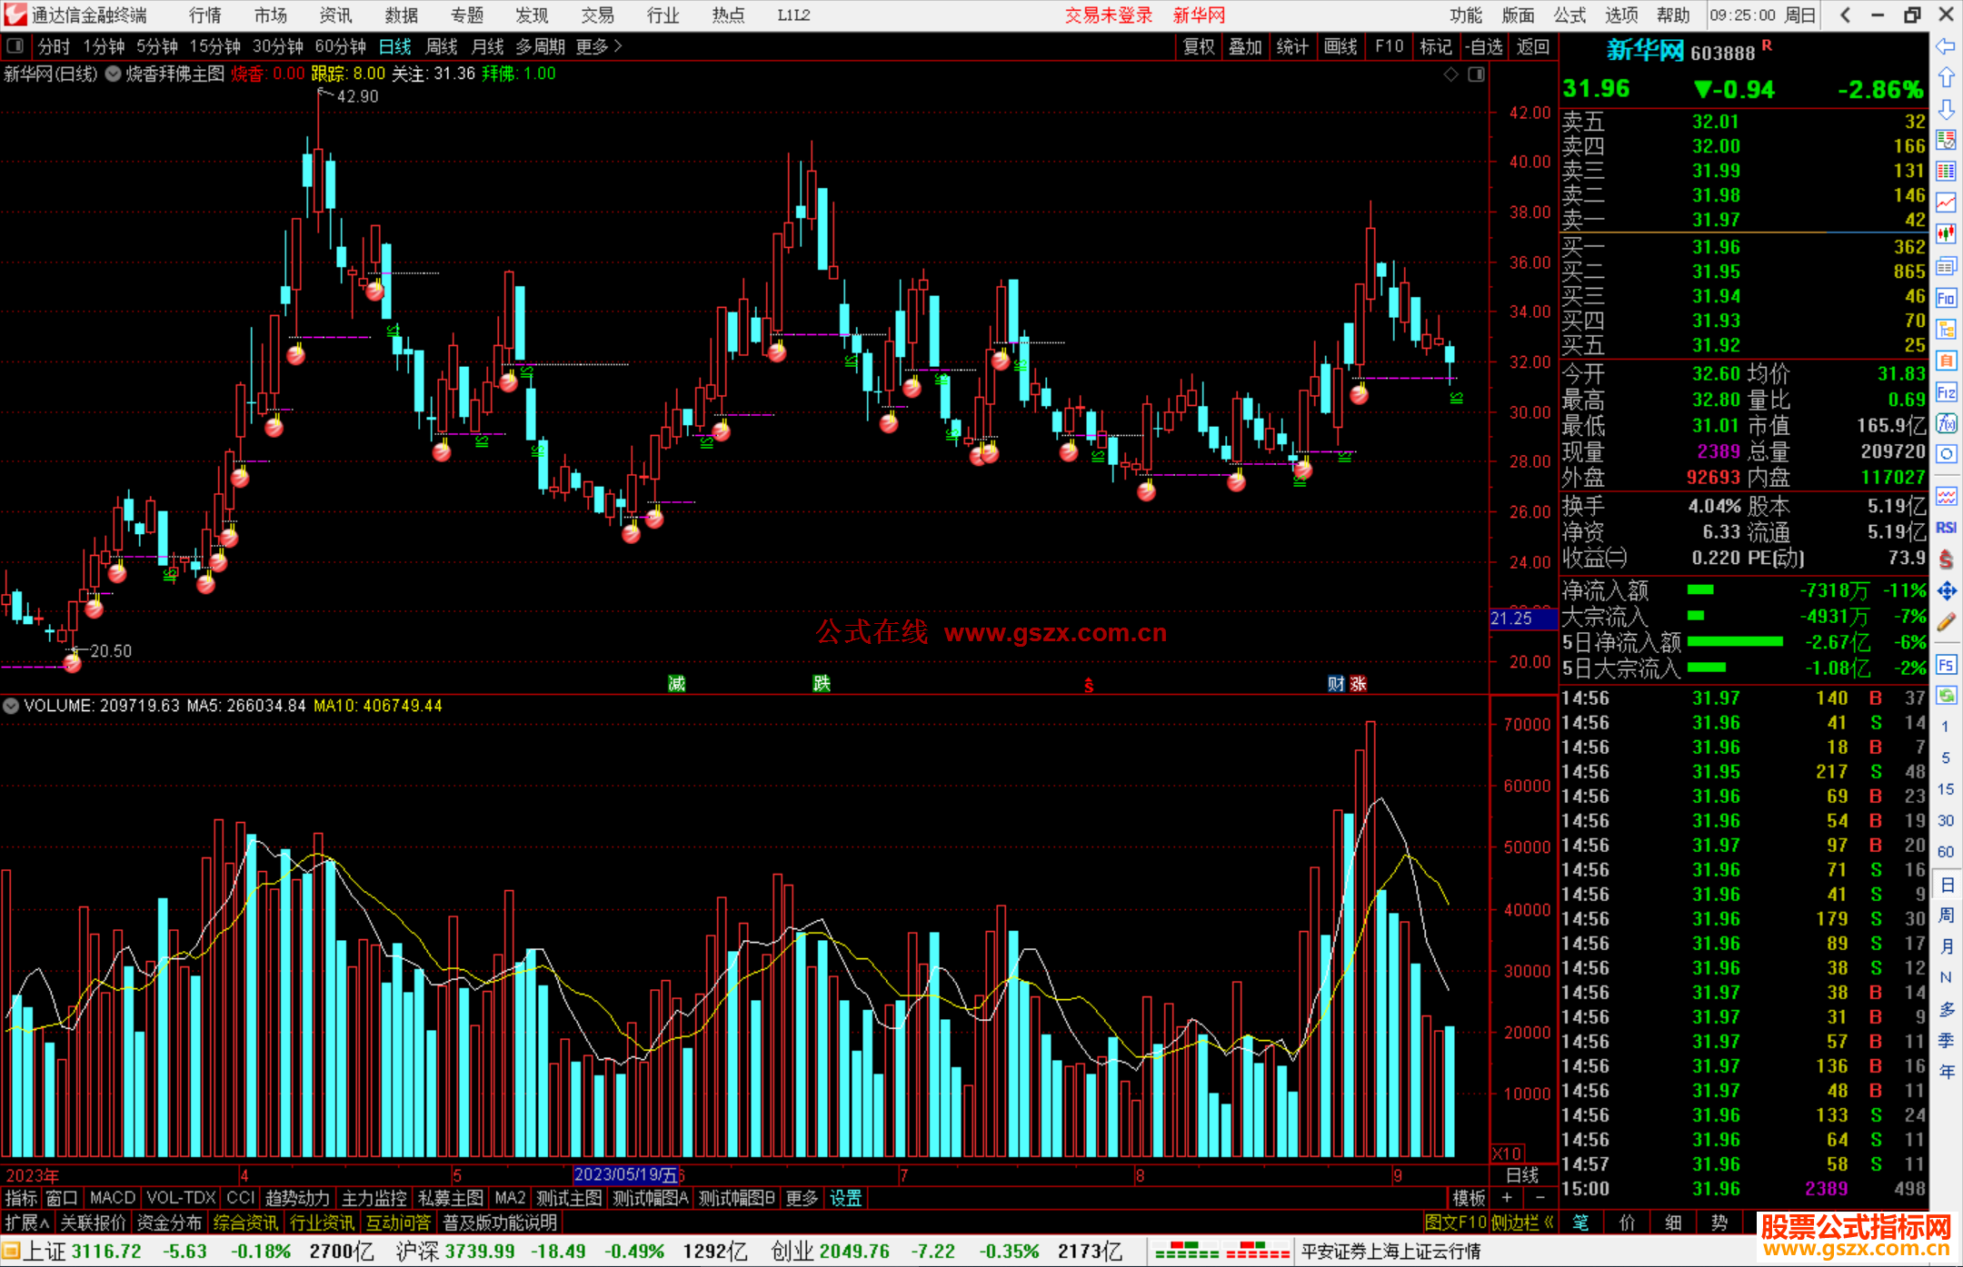Image resolution: width=1963 pixels, height=1267 pixels.
Task: Click the 复权 button on chart toolbar
Action: pyautogui.click(x=1199, y=46)
